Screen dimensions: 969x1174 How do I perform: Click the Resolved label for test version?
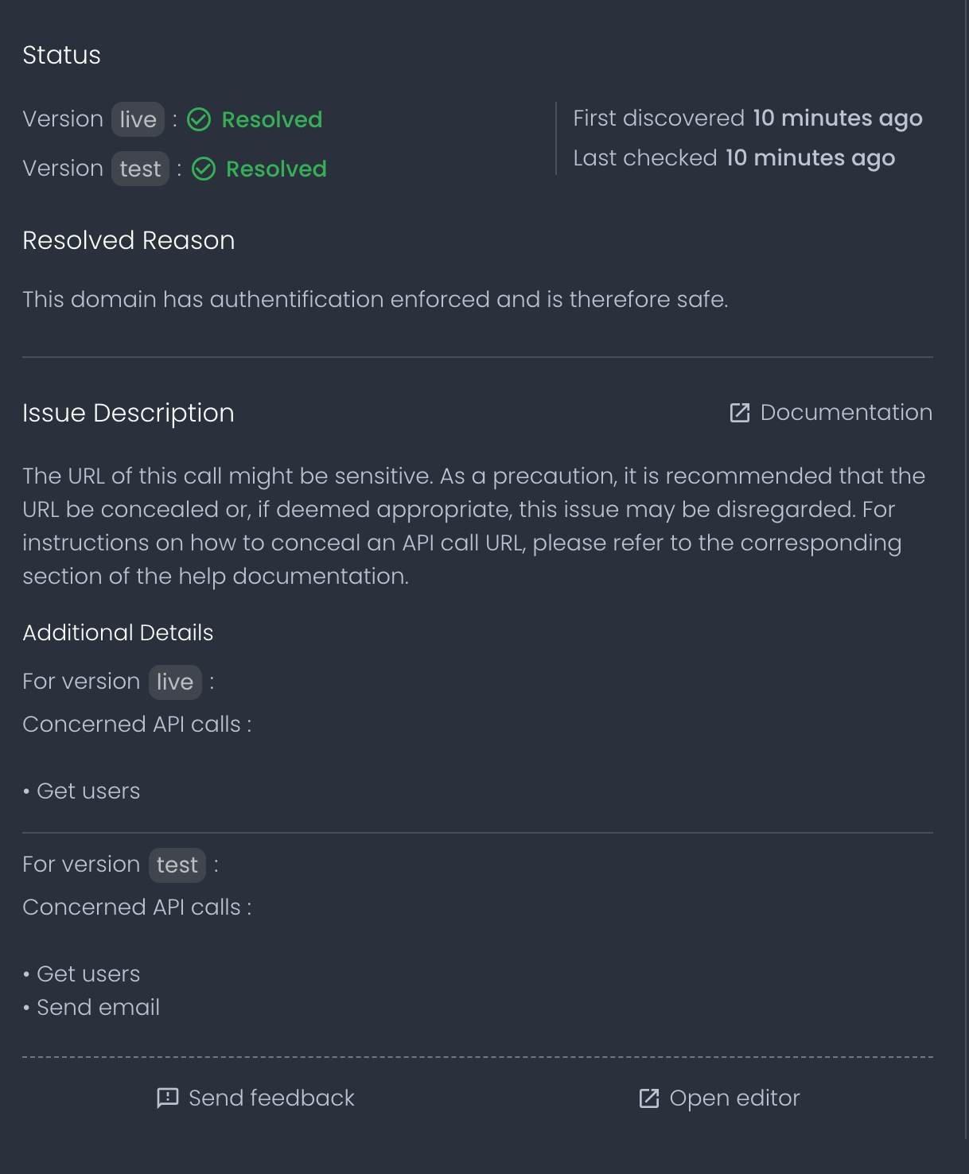[x=276, y=169]
